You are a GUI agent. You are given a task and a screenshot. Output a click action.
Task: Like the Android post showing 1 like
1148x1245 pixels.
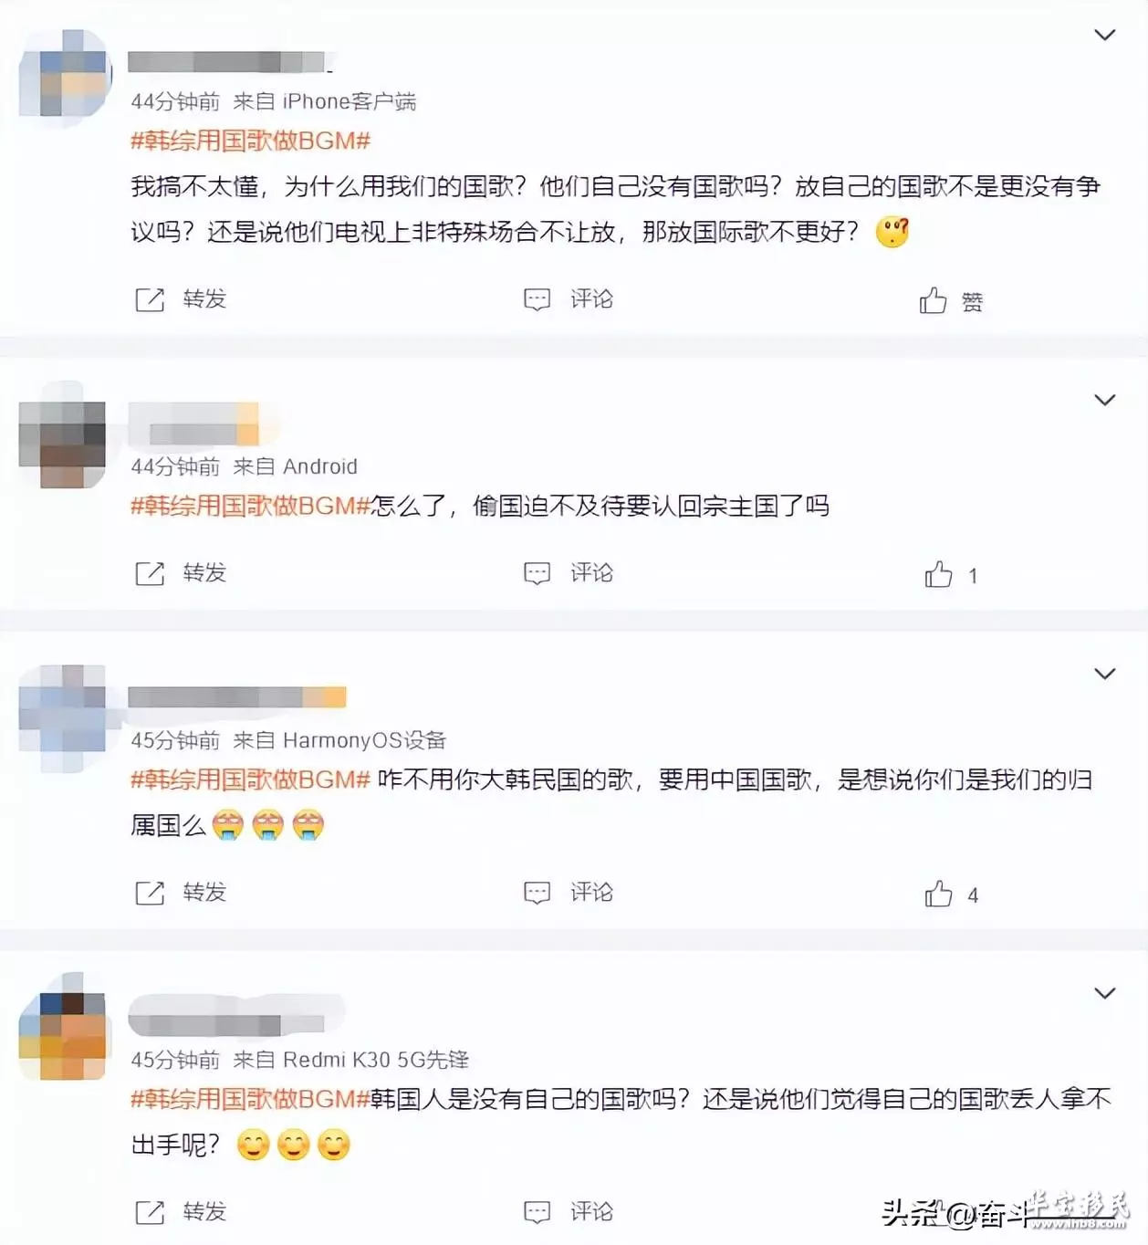tap(938, 574)
